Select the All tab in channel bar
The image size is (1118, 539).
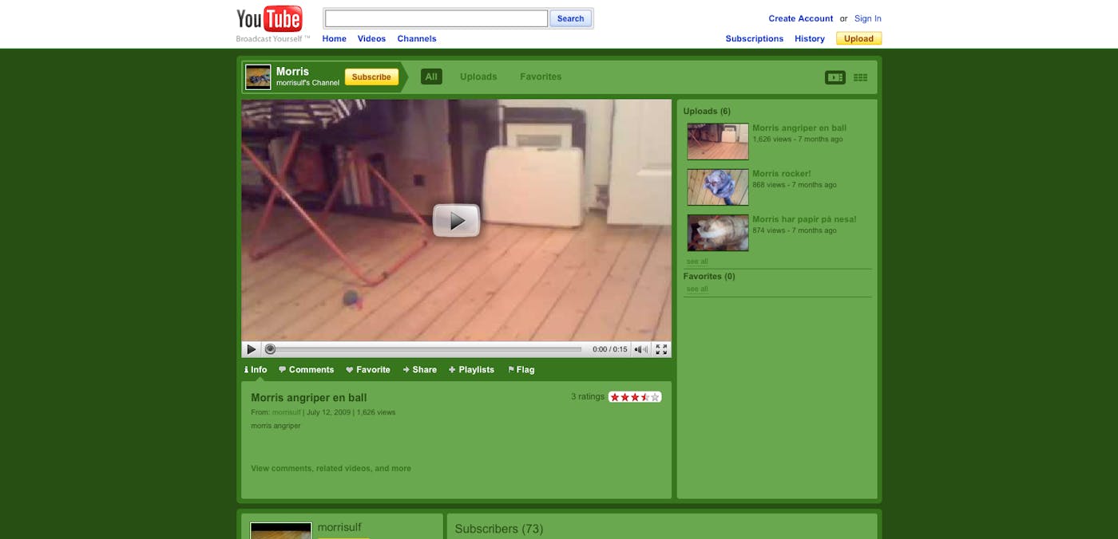(x=431, y=77)
